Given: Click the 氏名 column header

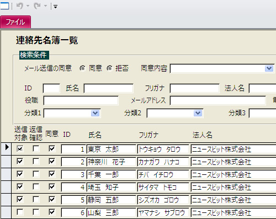Looking at the screenshot, I should (95, 135).
